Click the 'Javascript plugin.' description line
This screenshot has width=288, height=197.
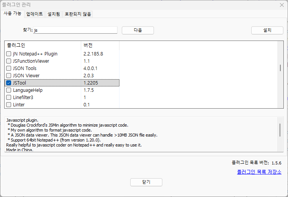pyautogui.click(x=22, y=120)
